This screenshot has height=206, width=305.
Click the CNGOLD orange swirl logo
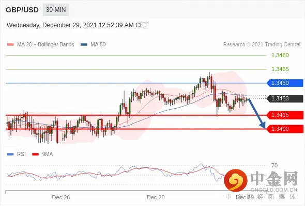point(236,180)
